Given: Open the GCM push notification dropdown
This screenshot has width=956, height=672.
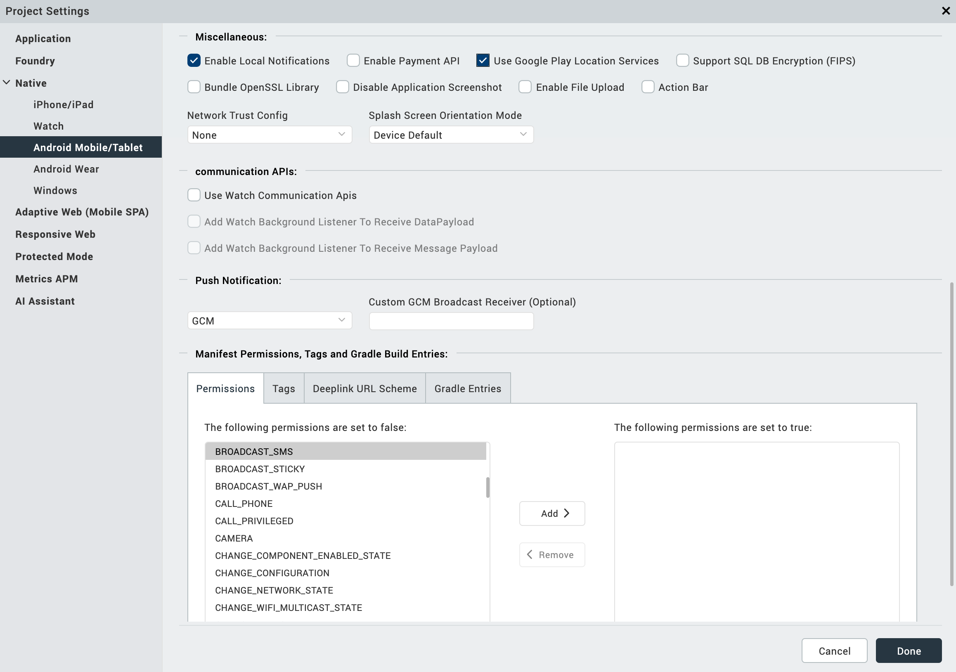Looking at the screenshot, I should [x=270, y=321].
